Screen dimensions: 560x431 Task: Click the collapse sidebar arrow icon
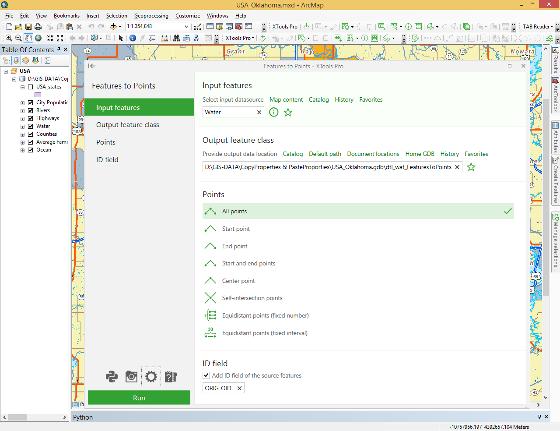pyautogui.click(x=91, y=66)
